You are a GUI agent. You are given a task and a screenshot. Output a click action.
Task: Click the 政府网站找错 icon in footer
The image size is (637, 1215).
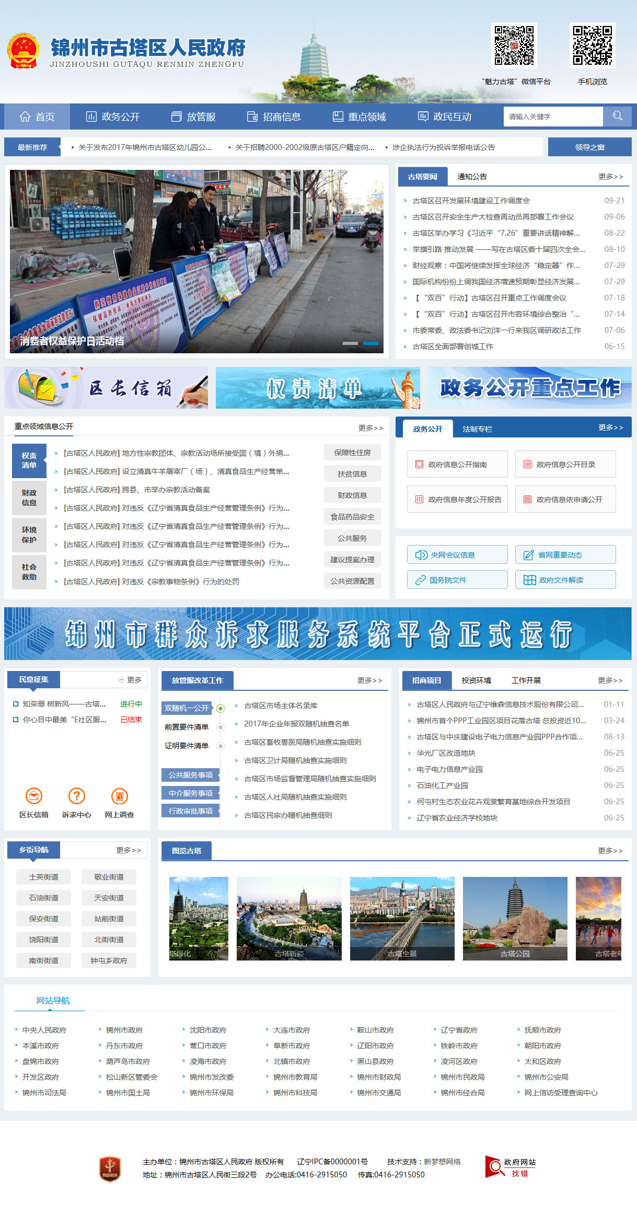511,1167
